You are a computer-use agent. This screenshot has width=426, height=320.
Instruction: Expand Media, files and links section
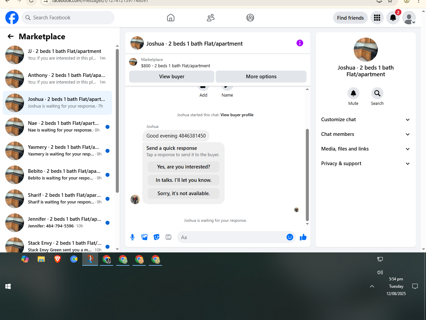point(365,149)
